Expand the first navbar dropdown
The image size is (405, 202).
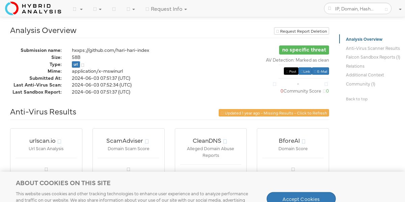[x=78, y=9]
